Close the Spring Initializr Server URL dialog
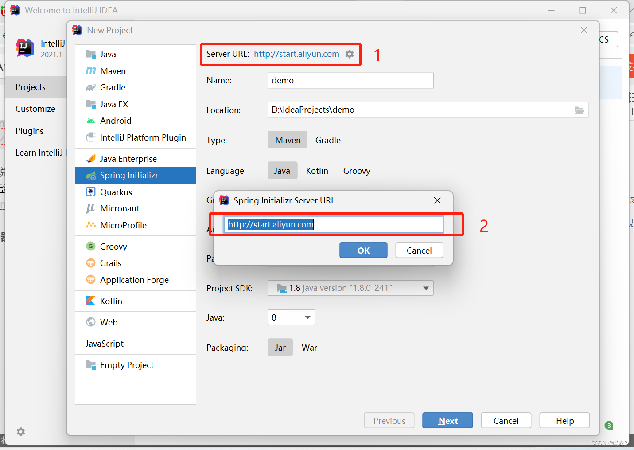This screenshot has width=634, height=450. pos(437,200)
